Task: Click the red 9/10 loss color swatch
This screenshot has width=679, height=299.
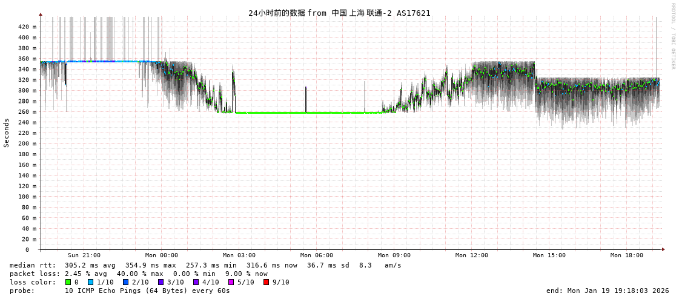Action: [266, 282]
